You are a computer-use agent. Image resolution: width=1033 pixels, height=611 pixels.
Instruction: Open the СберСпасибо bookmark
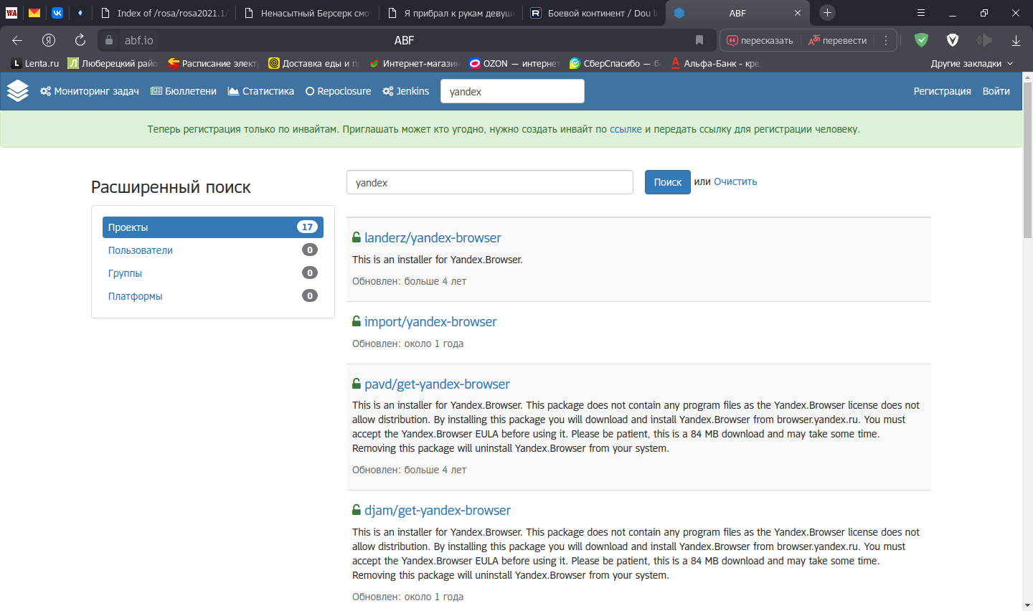click(615, 63)
